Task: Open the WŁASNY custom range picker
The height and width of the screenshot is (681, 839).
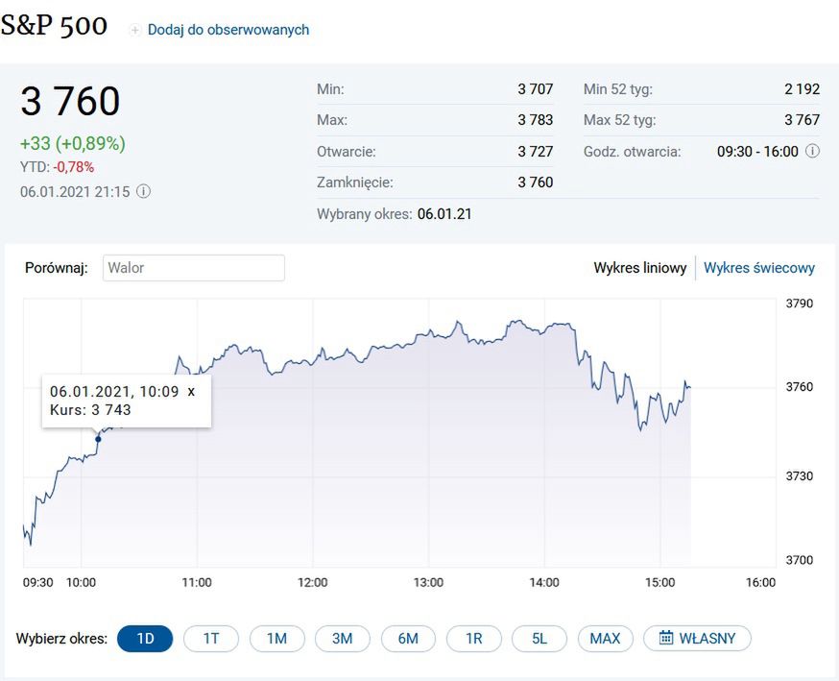Action: click(x=698, y=638)
